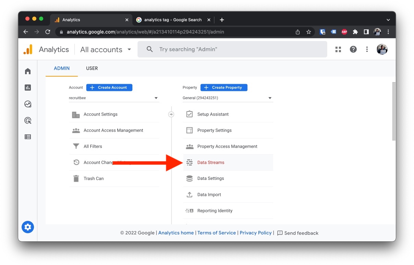Image resolution: width=414 pixels, height=265 pixels.
Task: Open the Google apps grid icon
Action: [338, 49]
